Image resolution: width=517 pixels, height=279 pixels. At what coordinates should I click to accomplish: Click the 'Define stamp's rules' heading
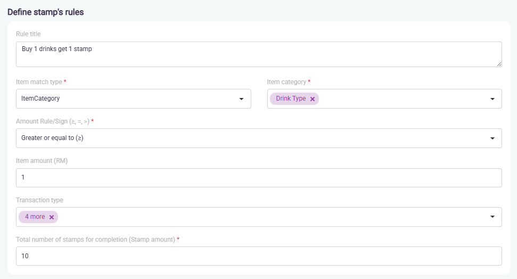click(x=45, y=12)
